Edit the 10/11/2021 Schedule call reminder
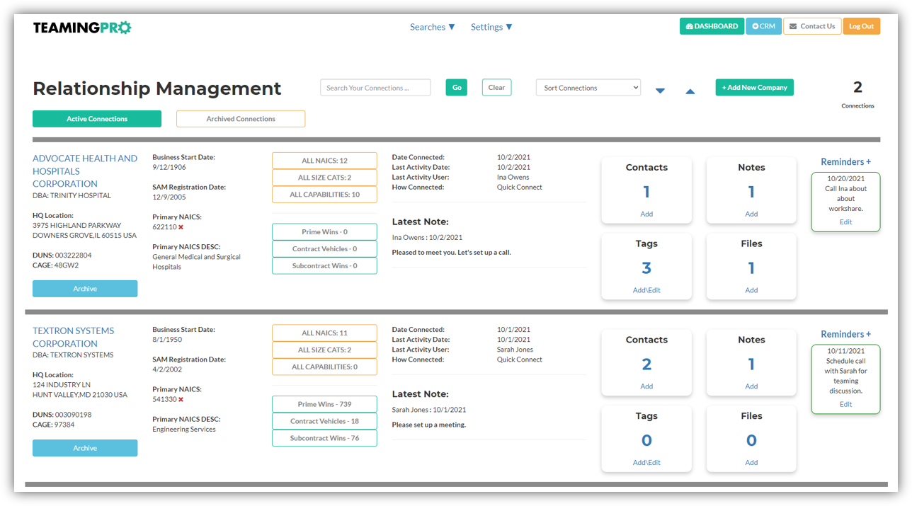 [846, 405]
